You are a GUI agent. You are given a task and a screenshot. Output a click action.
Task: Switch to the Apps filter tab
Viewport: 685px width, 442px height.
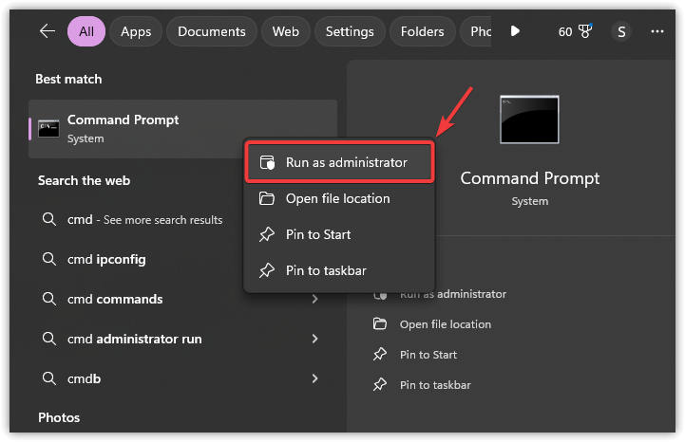[136, 31]
